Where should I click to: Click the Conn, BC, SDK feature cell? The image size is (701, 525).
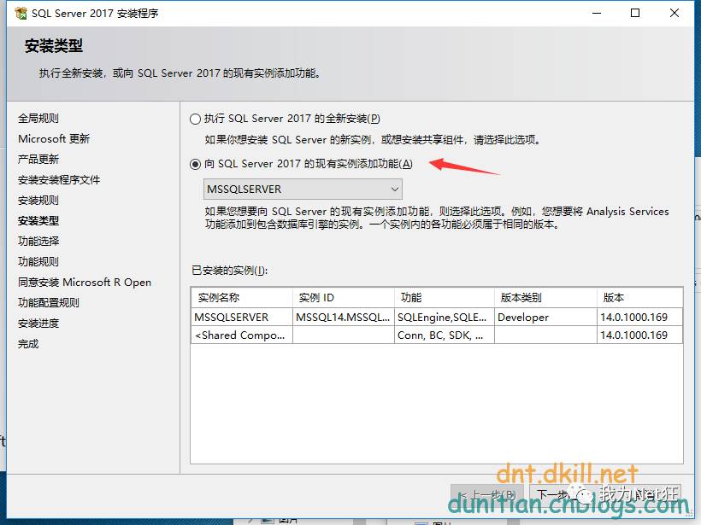point(445,335)
